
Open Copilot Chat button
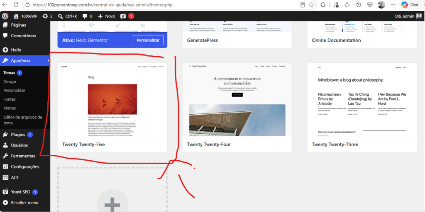[410, 5]
